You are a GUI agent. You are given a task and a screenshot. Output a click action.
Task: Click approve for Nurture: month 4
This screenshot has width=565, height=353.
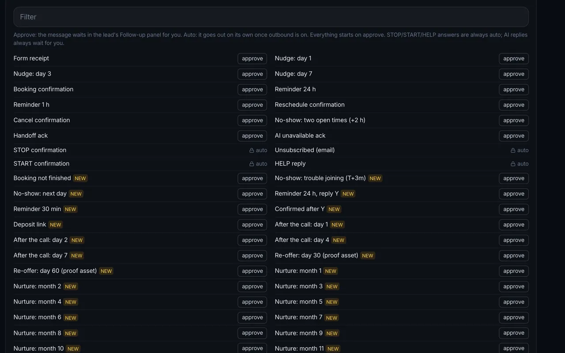252,302
